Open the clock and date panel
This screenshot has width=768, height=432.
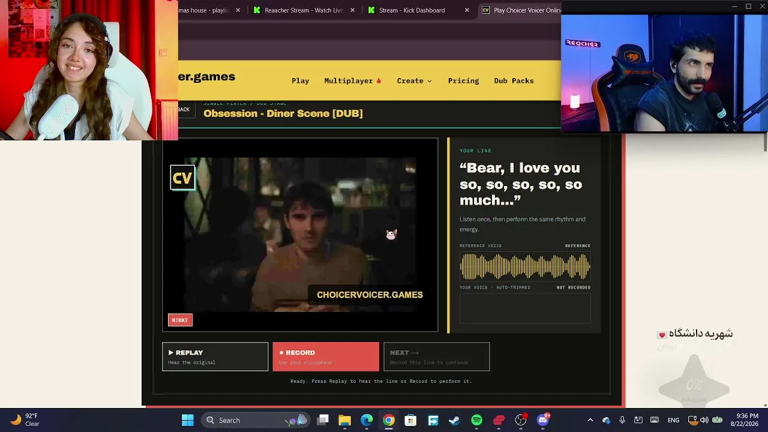pos(747,420)
